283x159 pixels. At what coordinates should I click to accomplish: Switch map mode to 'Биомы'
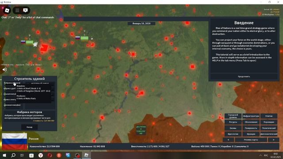coord(233,128)
